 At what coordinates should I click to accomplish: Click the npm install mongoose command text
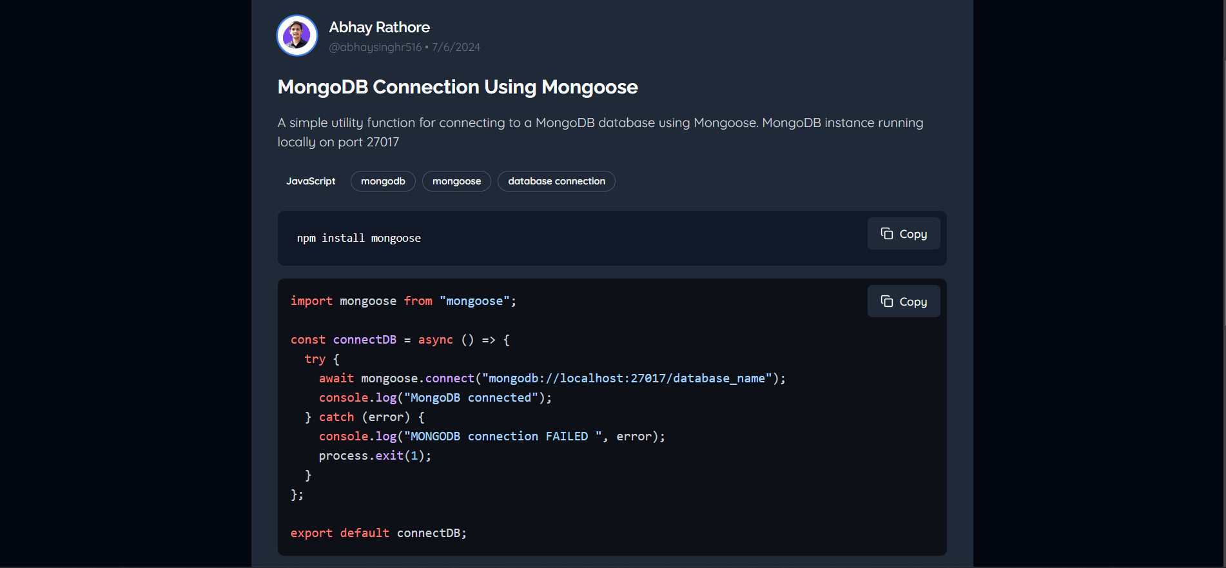(x=359, y=238)
